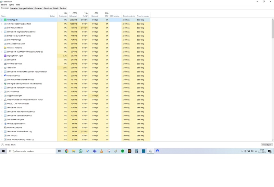This screenshot has width=274, height=187.
Task: Click the Logi Options+ Agent icon
Action: [x=5, y=56]
